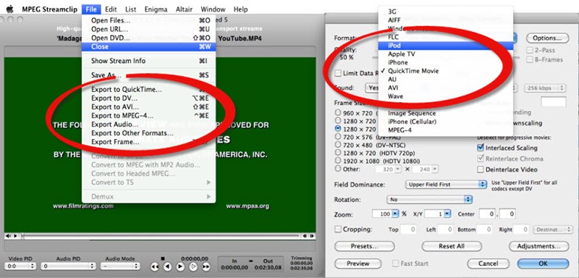The height and width of the screenshot is (278, 579).
Task: Open the Apple menu
Action: click(x=9, y=9)
